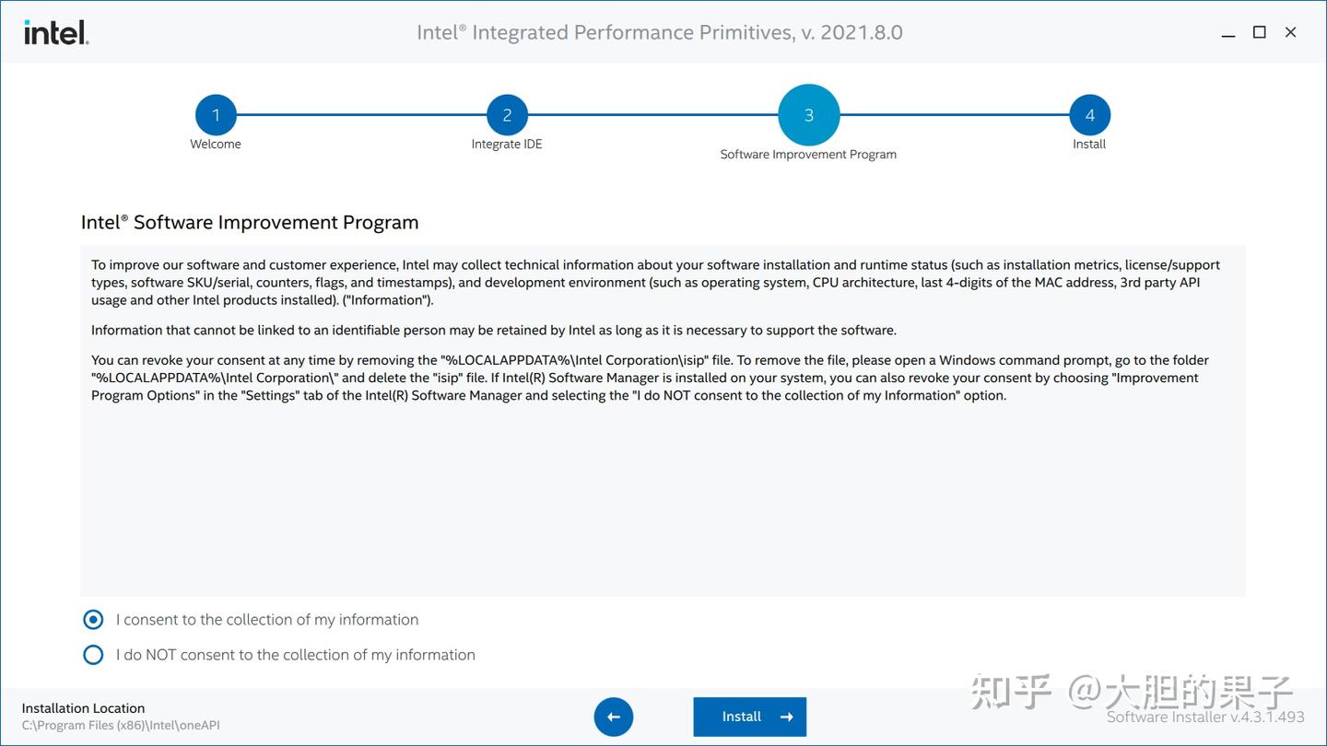Image resolution: width=1327 pixels, height=746 pixels.
Task: Click the step 2 circle above Integrate IDE
Action: (x=507, y=115)
